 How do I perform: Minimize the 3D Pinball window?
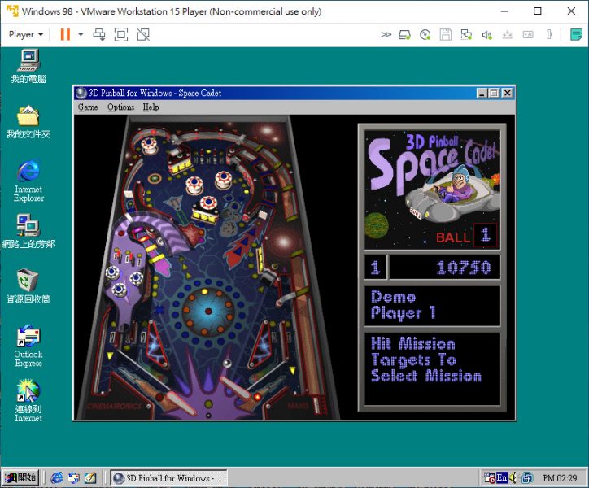pyautogui.click(x=482, y=93)
